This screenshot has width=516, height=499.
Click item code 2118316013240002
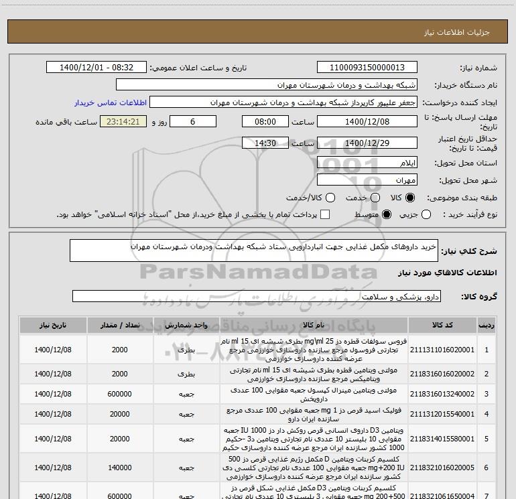[x=442, y=394]
